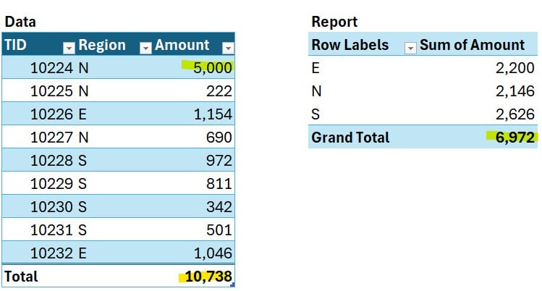Open the Region column filter dropdown

click(x=145, y=47)
